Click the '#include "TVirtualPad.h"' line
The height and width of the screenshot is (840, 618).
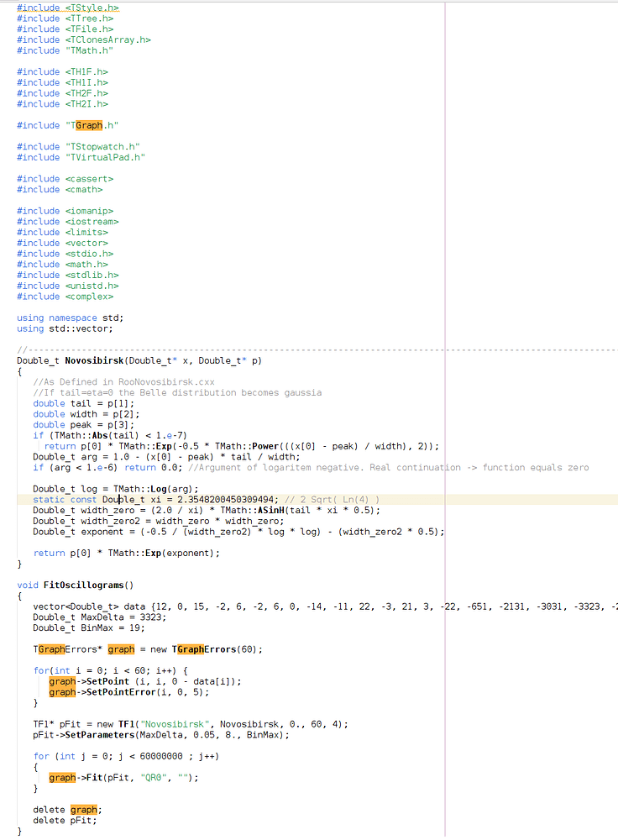(x=81, y=158)
